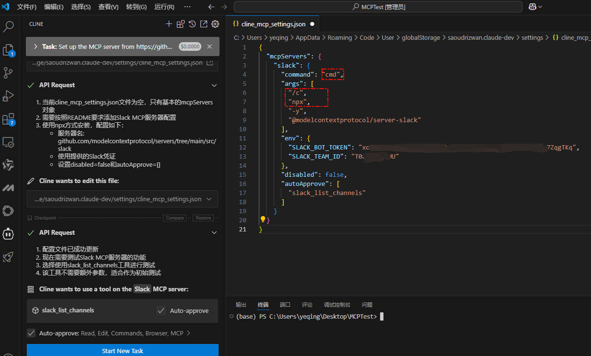Open the Source Control view
This screenshot has width=591, height=356.
pos(9,73)
